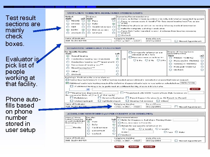Image resolution: width=210 pixels, height=157 pixels.
Task: Click Date of Exam field in Outpatient Screening
Action: [x=158, y=41]
